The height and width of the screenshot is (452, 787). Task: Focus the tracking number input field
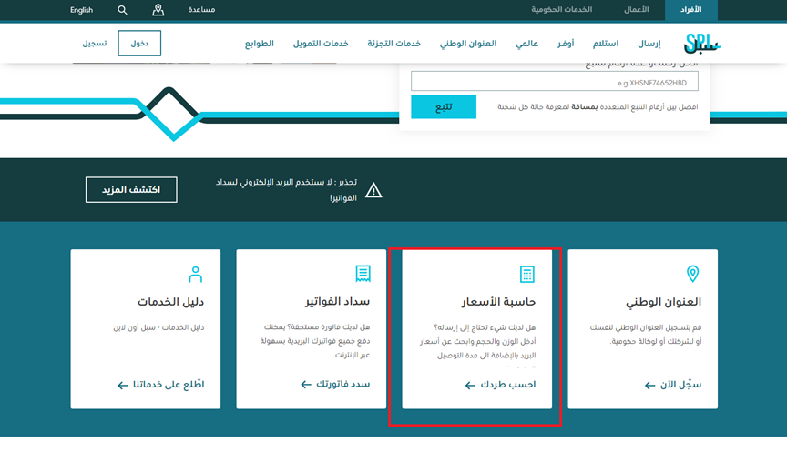point(555,82)
